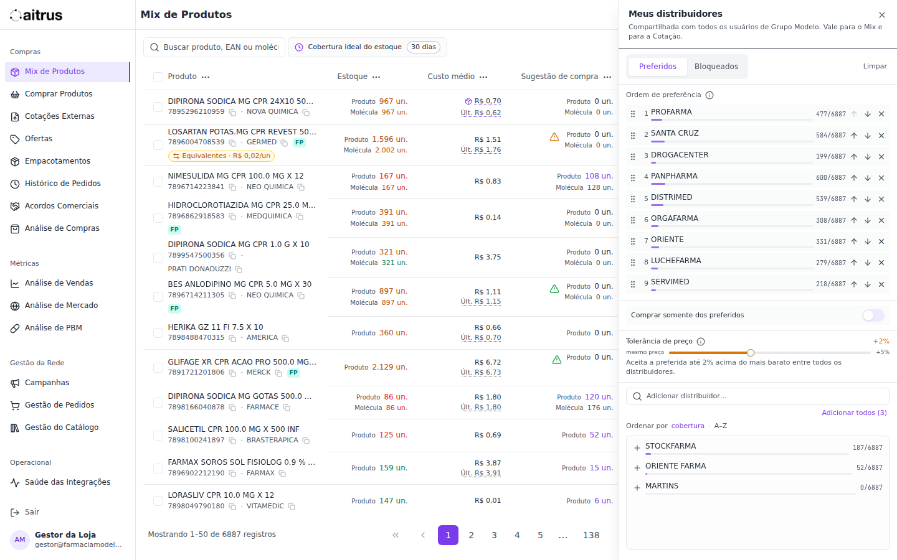897x560 pixels.
Task: Remove SERVIMED from preferred list
Action: tap(881, 284)
